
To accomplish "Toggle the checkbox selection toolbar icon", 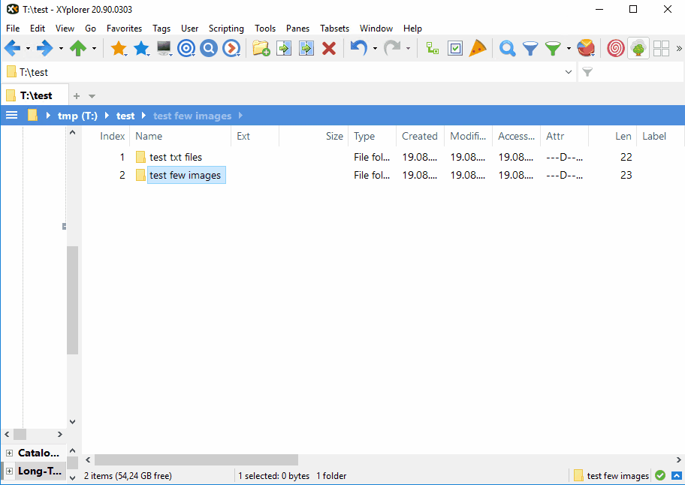I will point(455,49).
